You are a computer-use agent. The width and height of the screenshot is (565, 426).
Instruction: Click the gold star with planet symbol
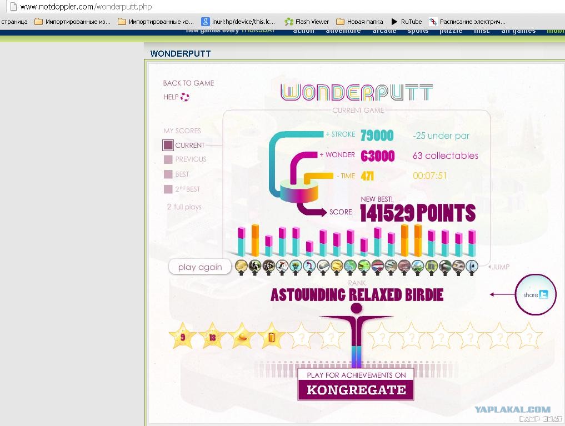pyautogui.click(x=242, y=337)
